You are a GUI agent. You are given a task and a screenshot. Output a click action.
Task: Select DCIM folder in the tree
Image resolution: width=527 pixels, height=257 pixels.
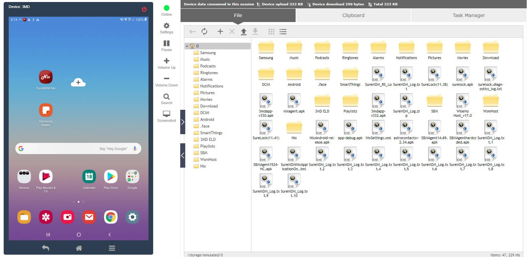(202, 113)
